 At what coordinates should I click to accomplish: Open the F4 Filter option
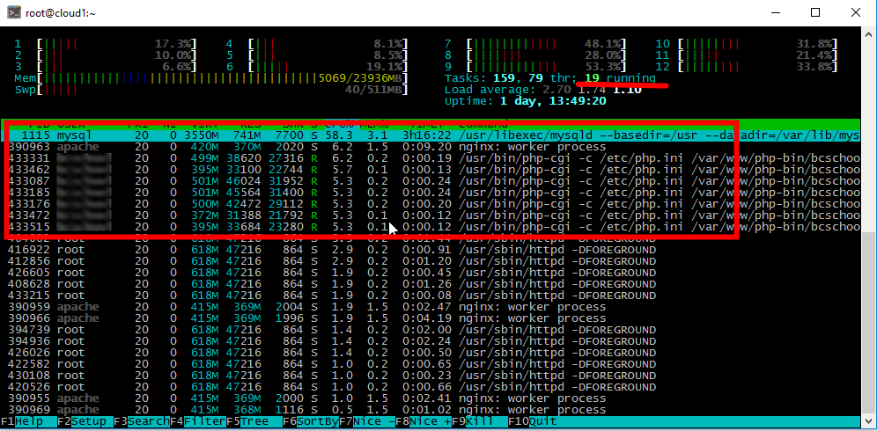coord(198,421)
